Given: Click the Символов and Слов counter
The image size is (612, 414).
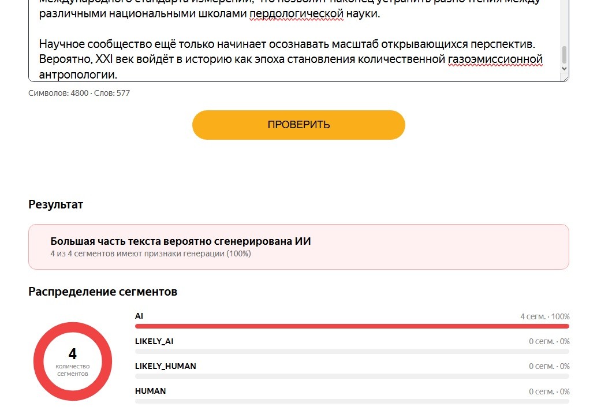Looking at the screenshot, I should point(79,93).
